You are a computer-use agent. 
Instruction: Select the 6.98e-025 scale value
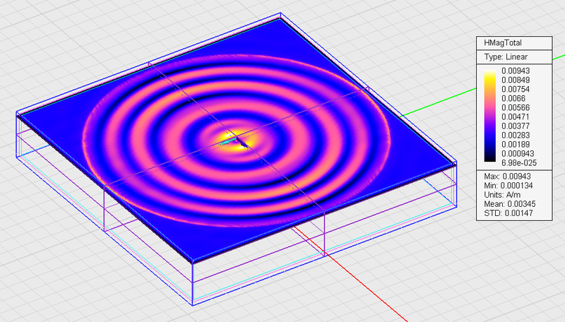tap(519, 163)
